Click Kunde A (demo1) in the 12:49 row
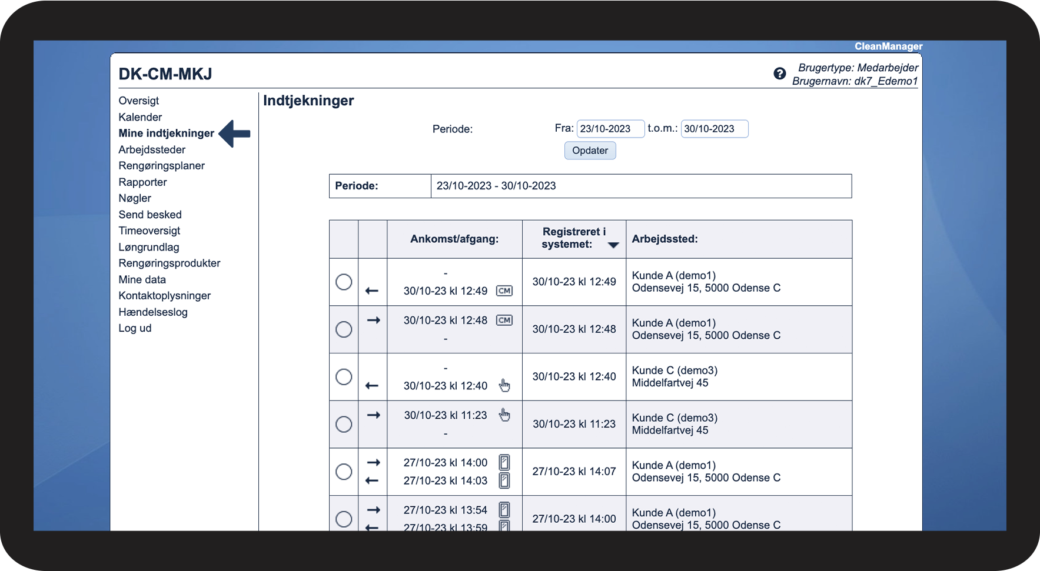This screenshot has height=571, width=1040. (674, 276)
